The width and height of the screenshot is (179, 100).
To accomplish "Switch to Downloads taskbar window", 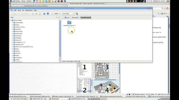I will [x=58, y=99].
